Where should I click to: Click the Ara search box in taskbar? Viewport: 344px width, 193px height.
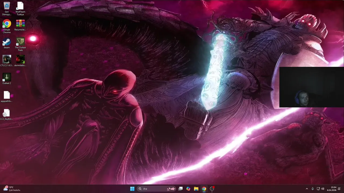tap(156, 189)
